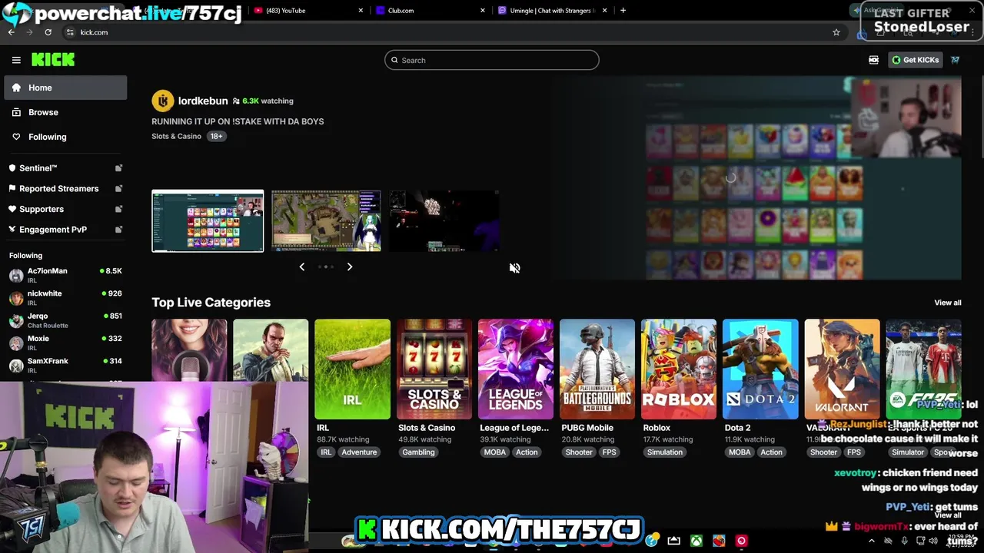Image resolution: width=984 pixels, height=553 pixels.
Task: Open Slots & Casino category card
Action: click(x=434, y=369)
